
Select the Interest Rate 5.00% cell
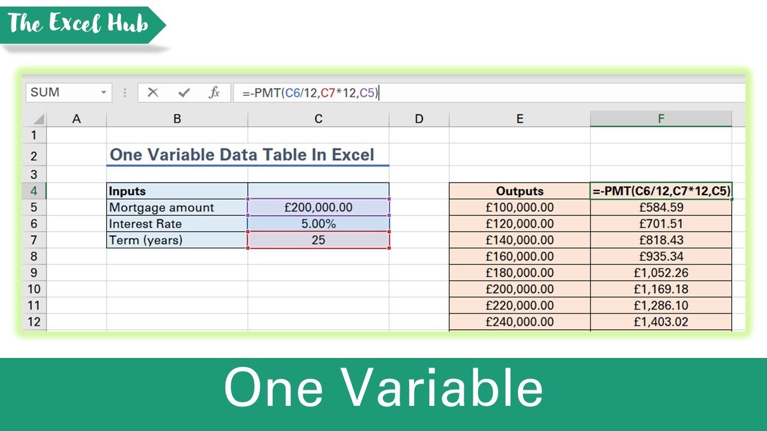pyautogui.click(x=318, y=224)
